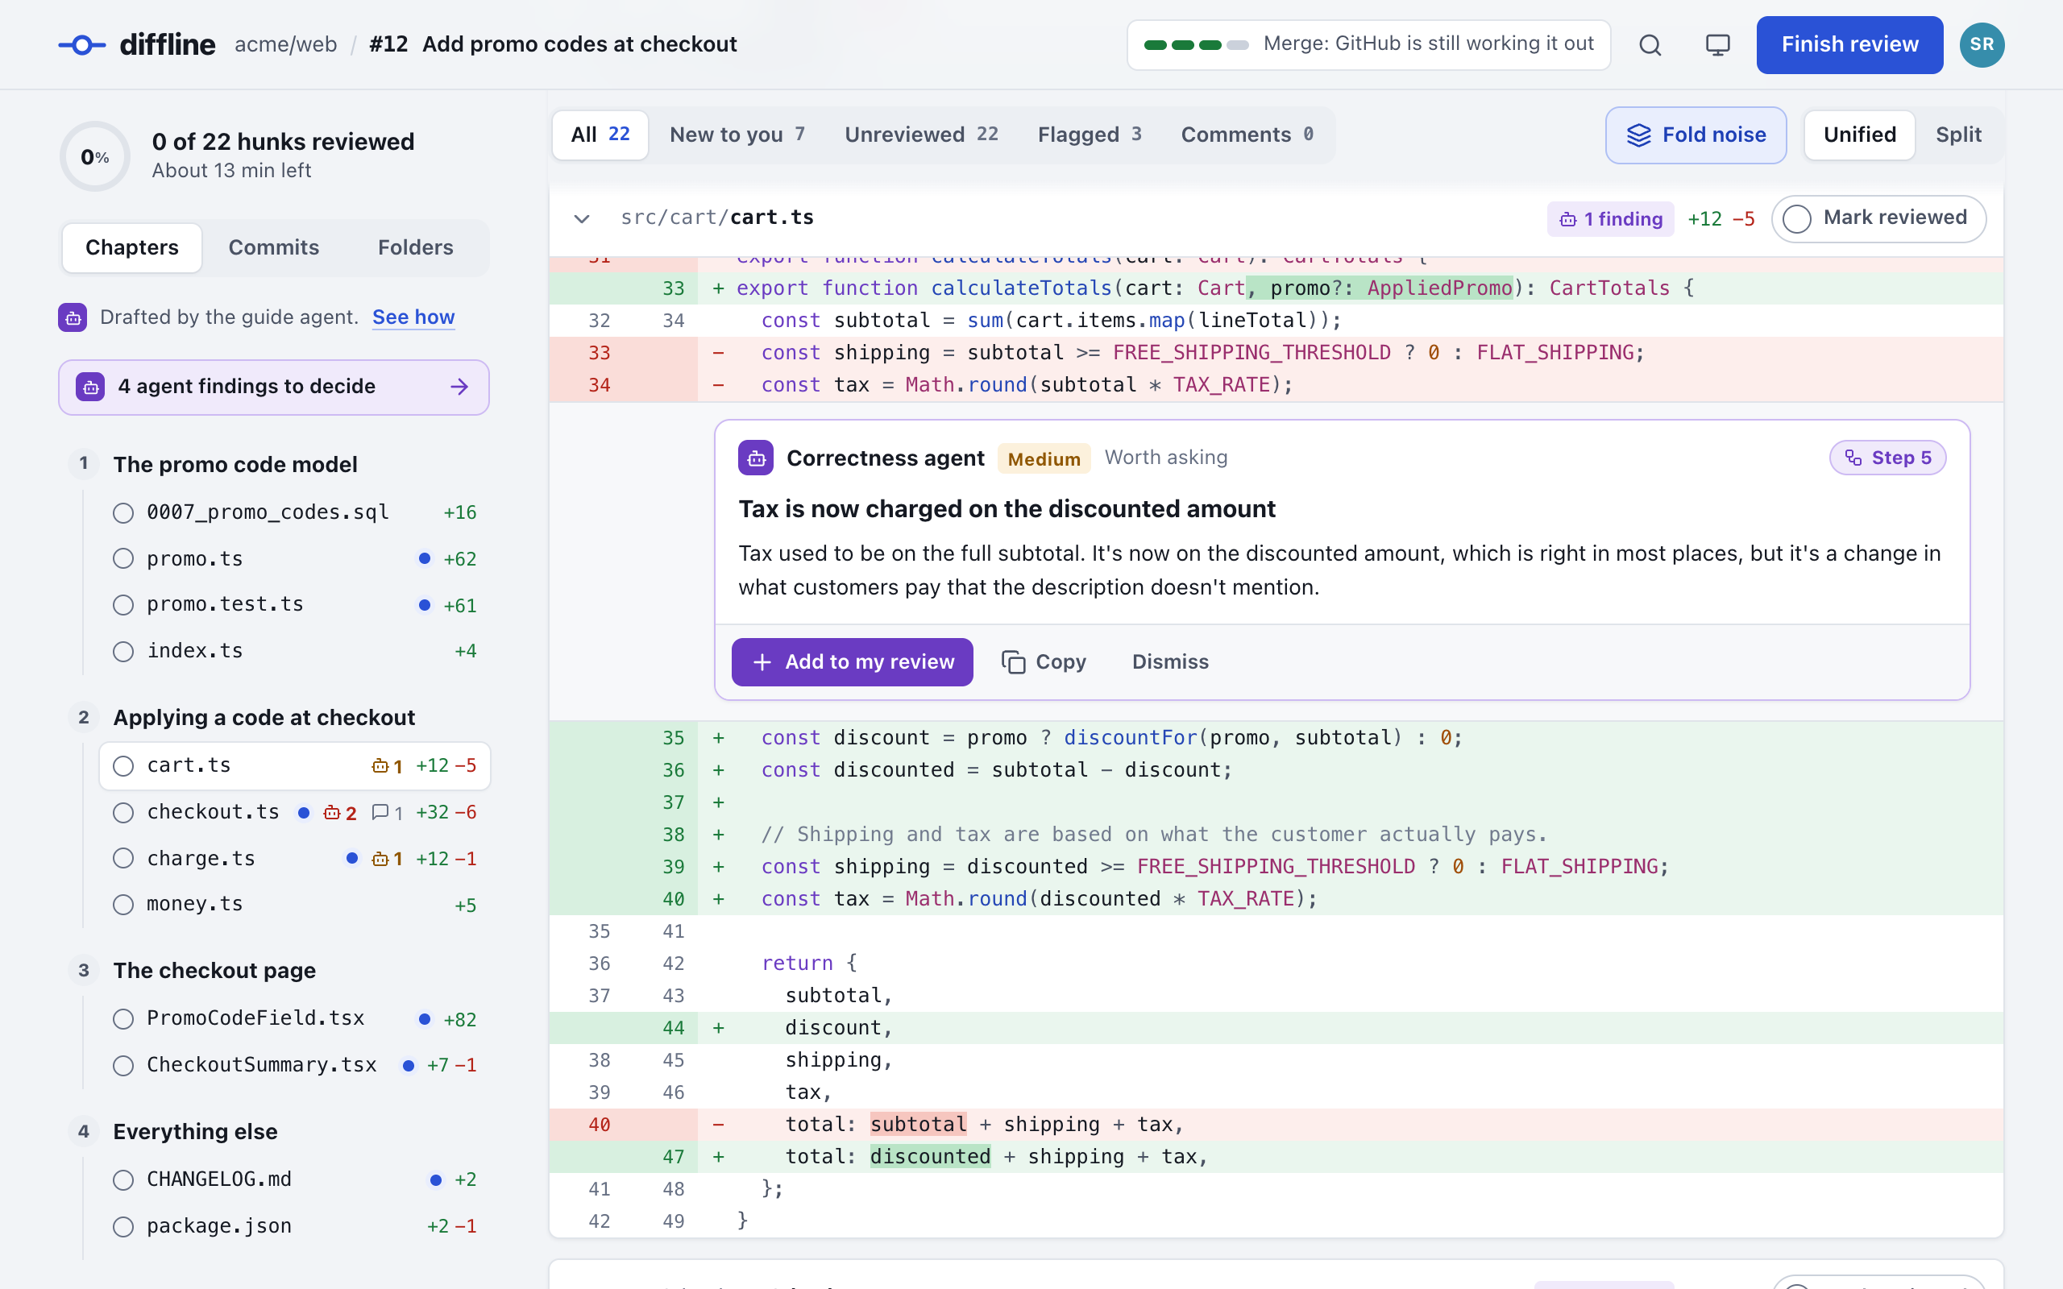Image resolution: width=2063 pixels, height=1289 pixels.
Task: Click the monitor display icon in header
Action: click(x=1718, y=44)
